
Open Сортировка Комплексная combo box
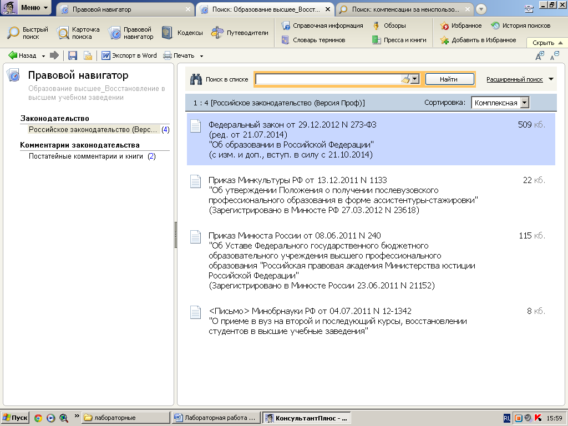500,103
